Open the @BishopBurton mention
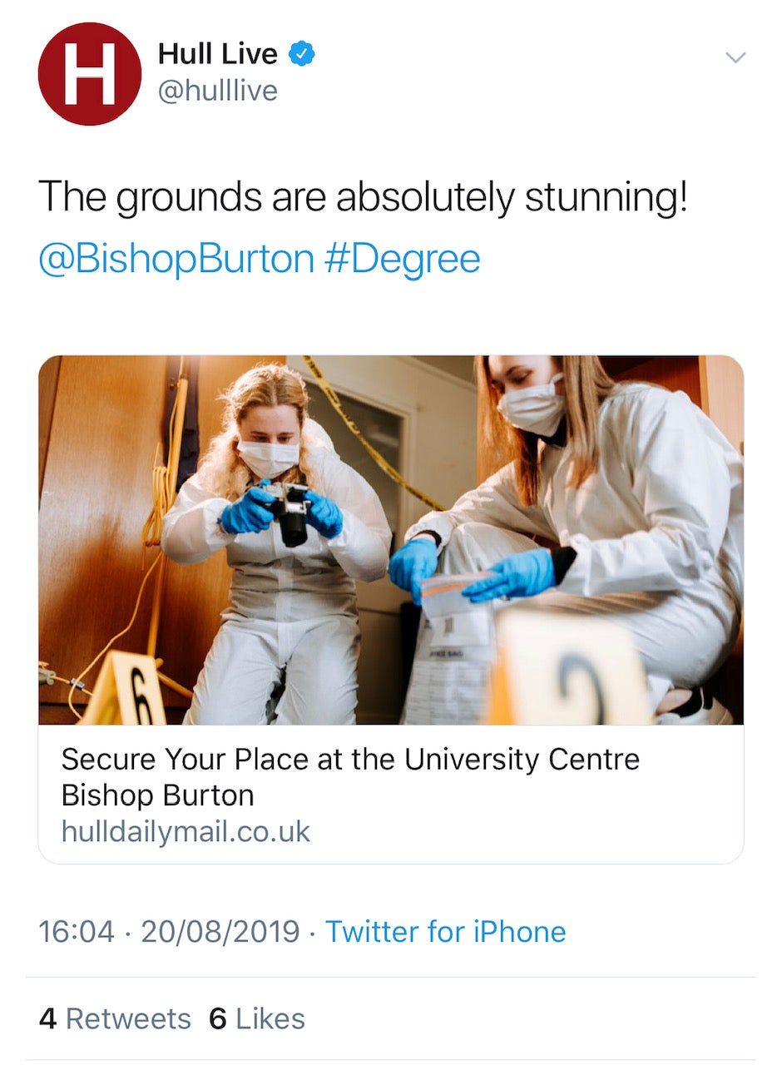The width and height of the screenshot is (782, 1065). pyautogui.click(x=176, y=259)
